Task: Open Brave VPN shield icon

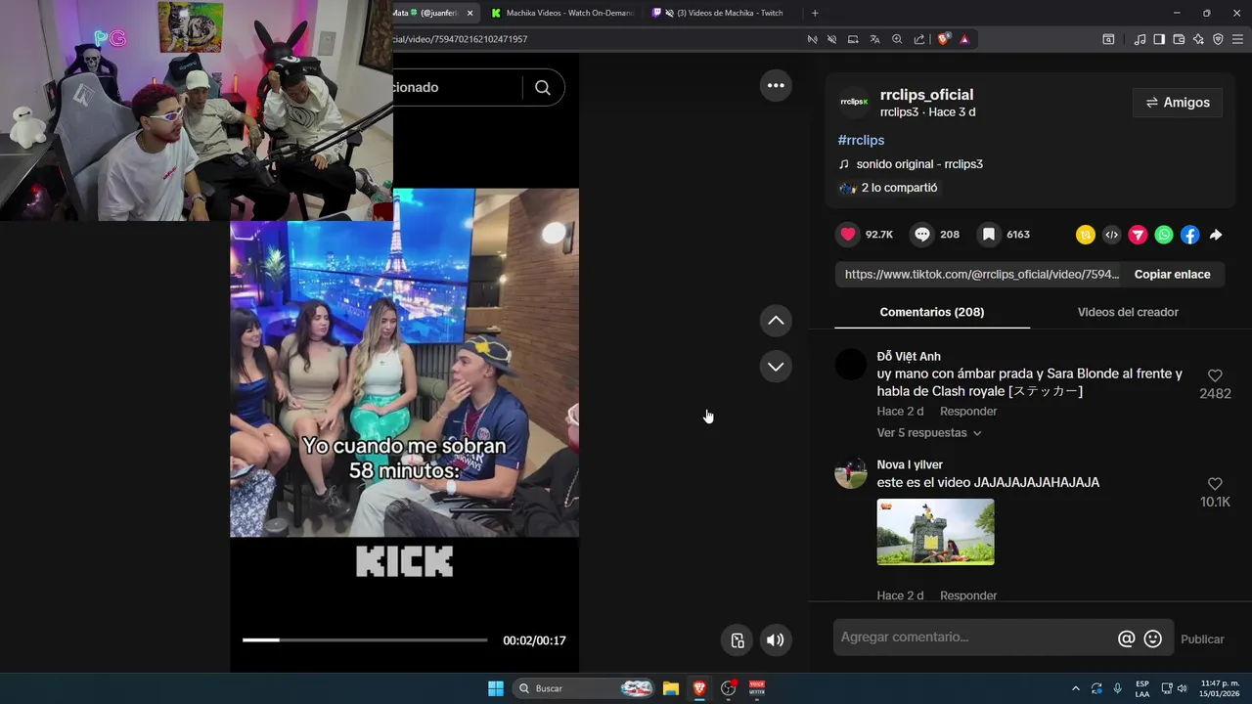Action: (1218, 39)
